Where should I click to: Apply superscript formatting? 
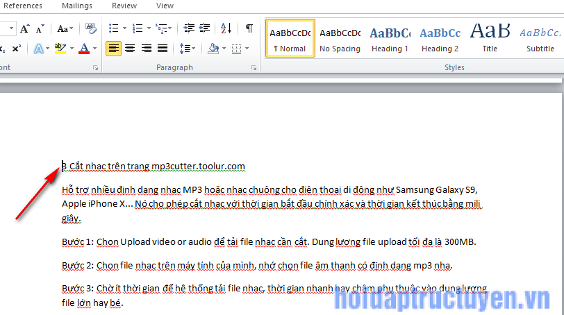(17, 49)
